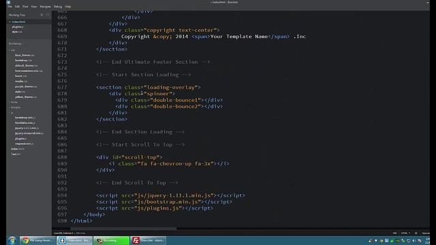Viewport: 436px width, 245px height.
Task: Click the 'Your Template Name' span text
Action: pyautogui.click(x=239, y=36)
